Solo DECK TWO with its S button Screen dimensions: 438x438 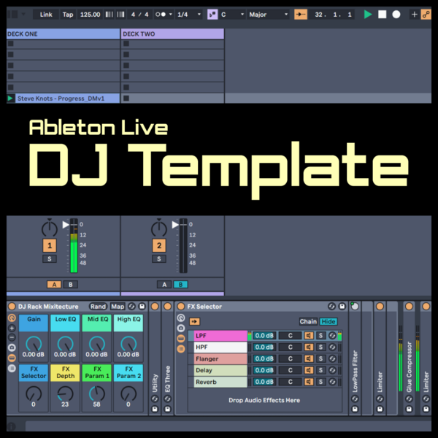[x=159, y=259]
